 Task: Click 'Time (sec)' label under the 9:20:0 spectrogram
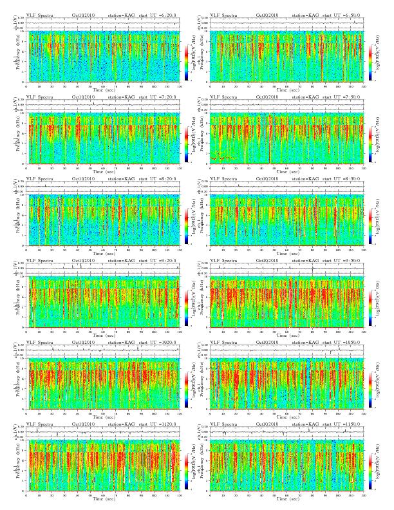pos(104,335)
